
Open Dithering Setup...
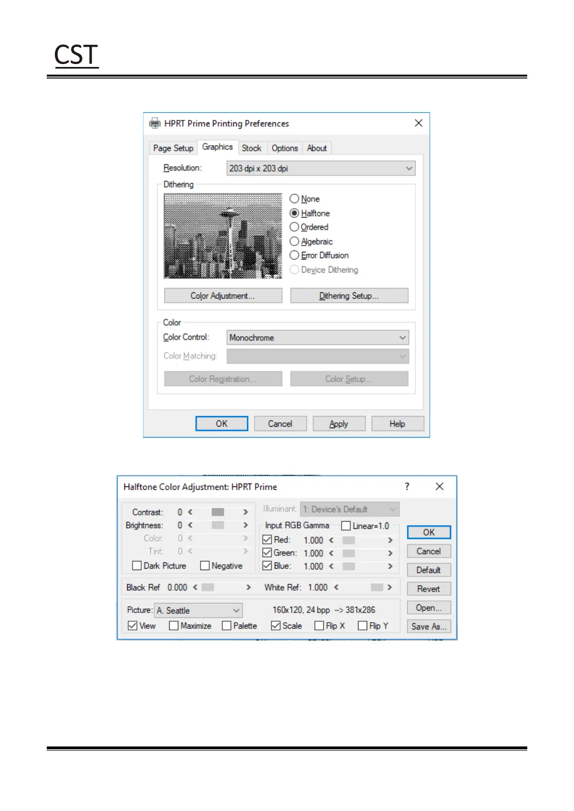click(349, 296)
